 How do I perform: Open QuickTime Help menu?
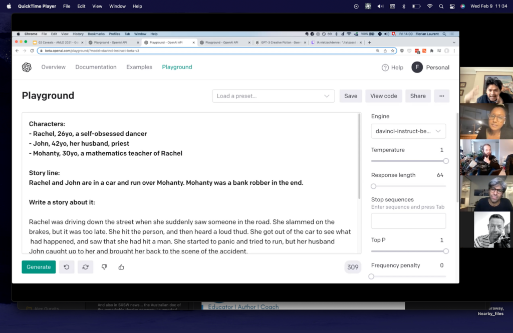pos(137,6)
